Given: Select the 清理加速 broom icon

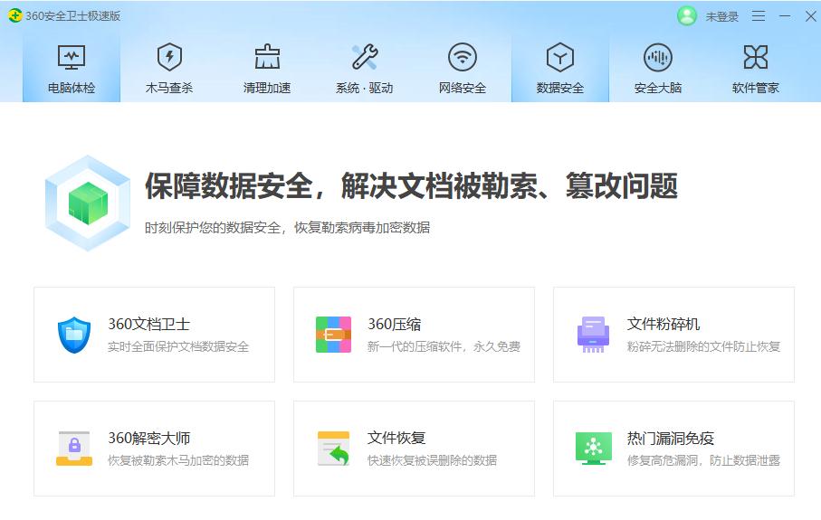Looking at the screenshot, I should pyautogui.click(x=267, y=56).
